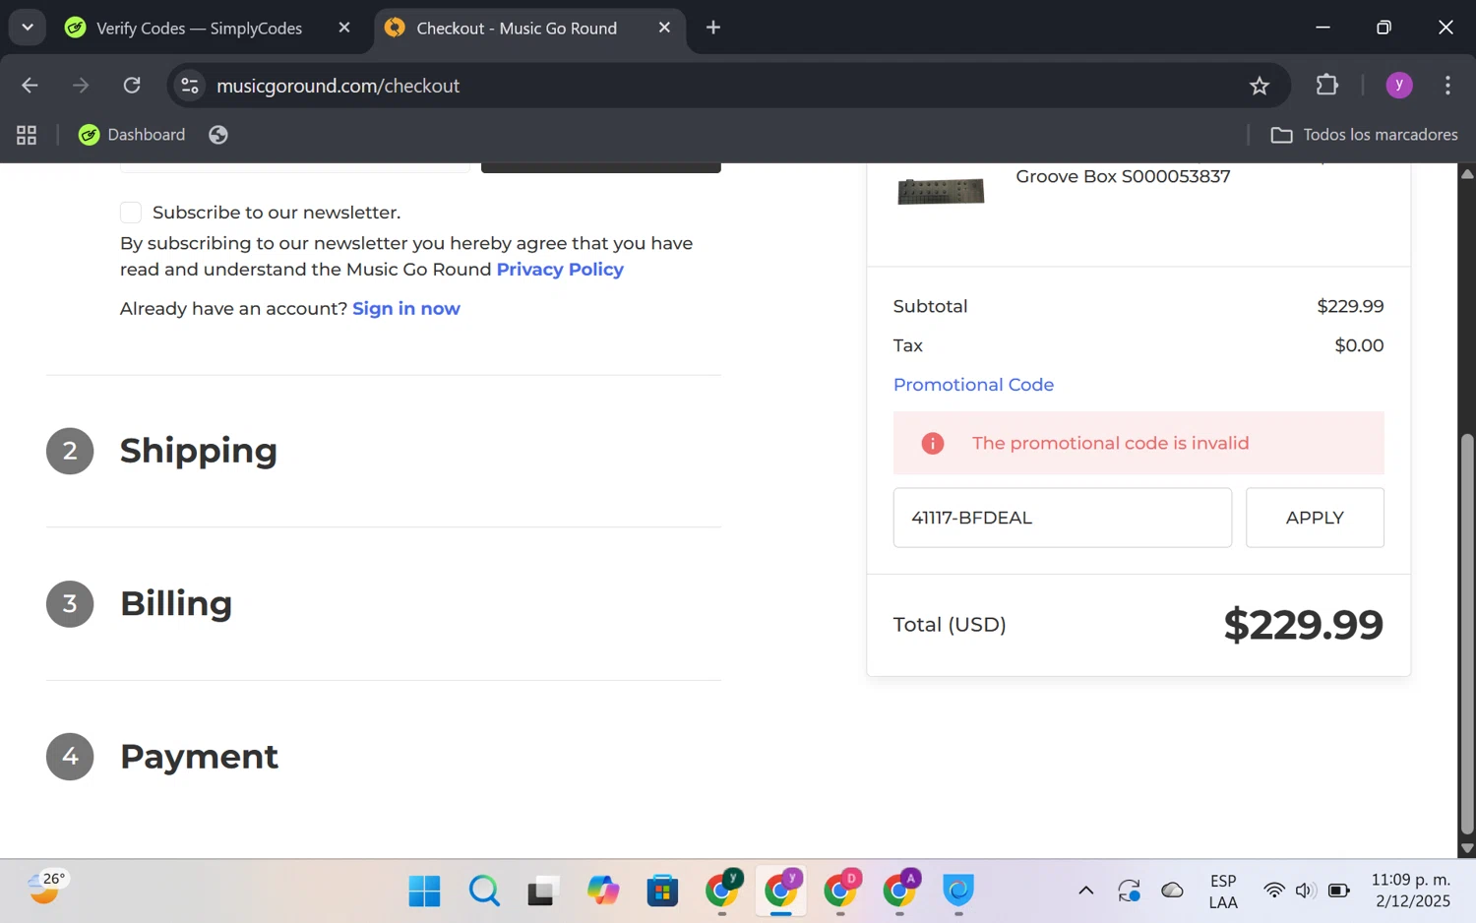
Task: Check Subscribe to our newsletter box
Action: click(x=131, y=213)
